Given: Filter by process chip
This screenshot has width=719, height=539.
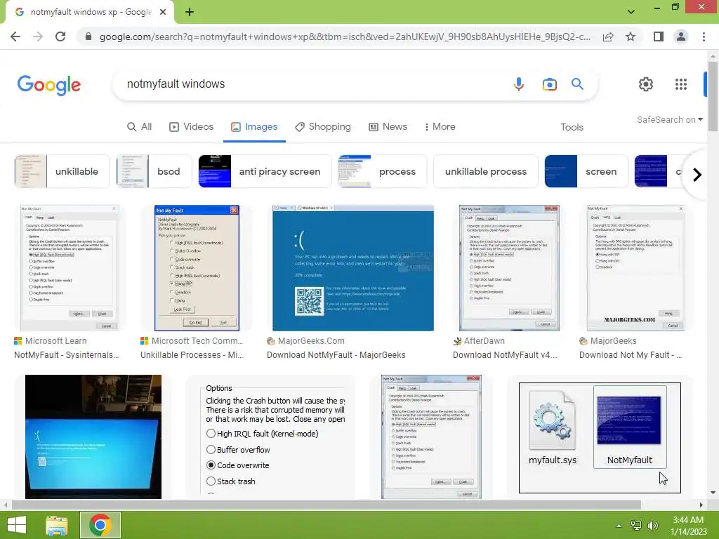Looking at the screenshot, I should point(382,171).
